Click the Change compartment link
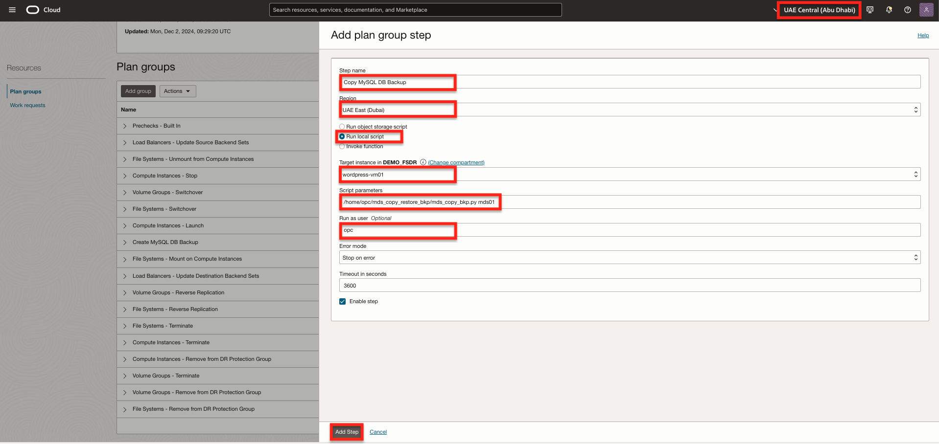Screen dimensions: 939x444 (x=456, y=162)
